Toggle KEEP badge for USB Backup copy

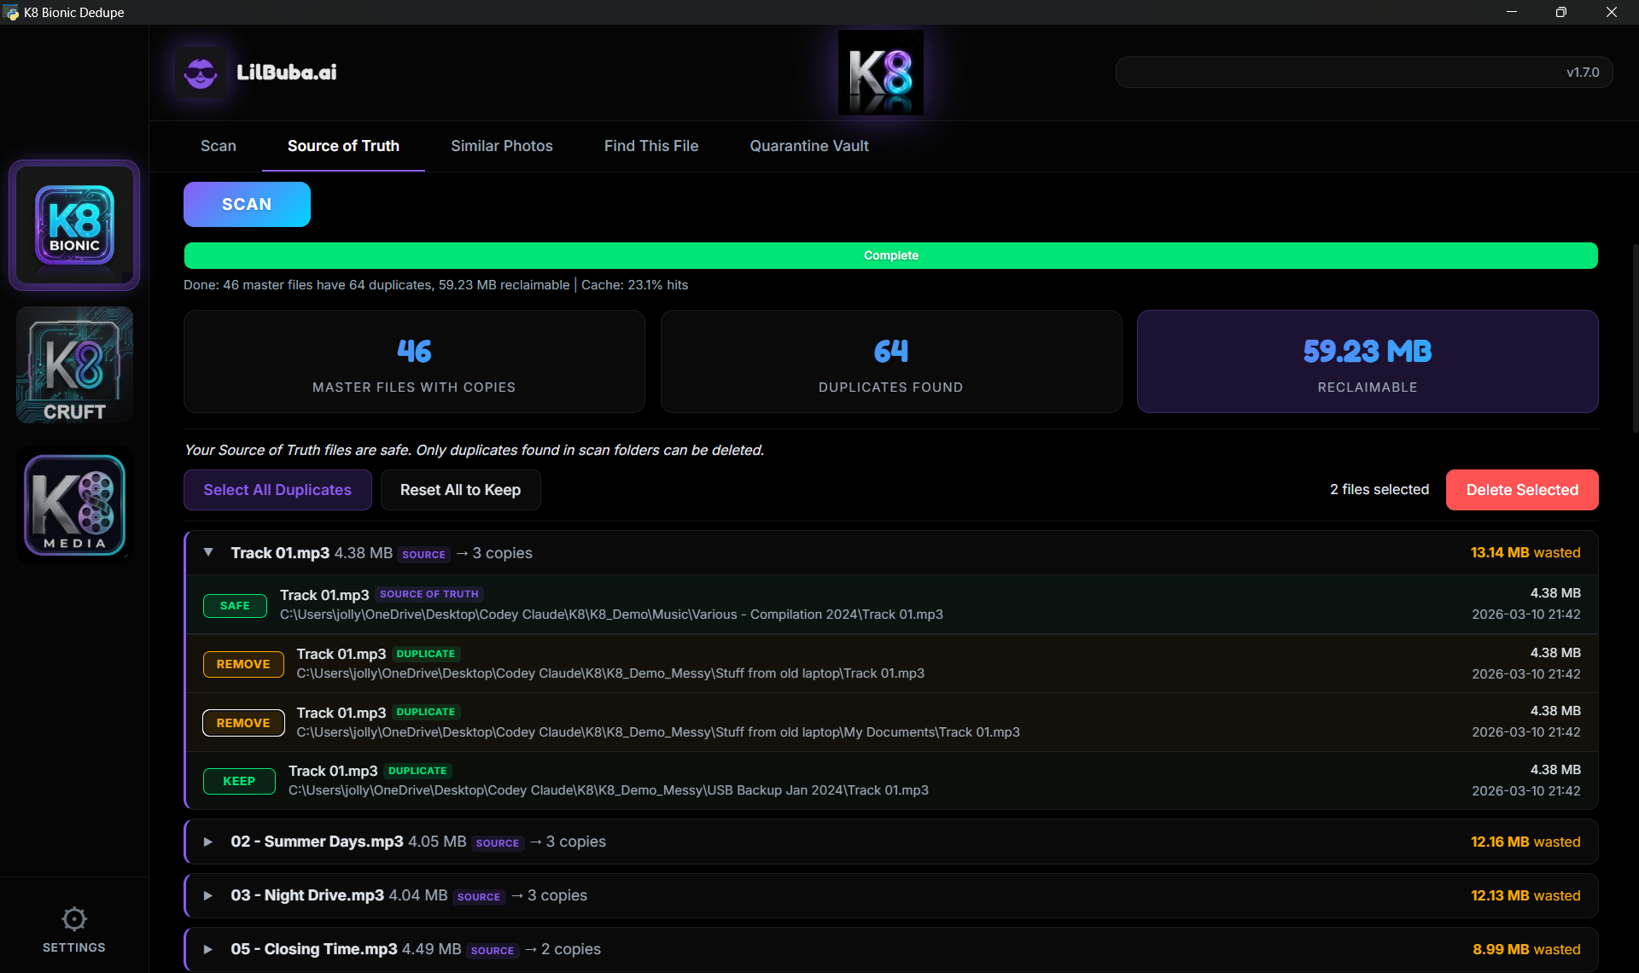click(x=239, y=781)
